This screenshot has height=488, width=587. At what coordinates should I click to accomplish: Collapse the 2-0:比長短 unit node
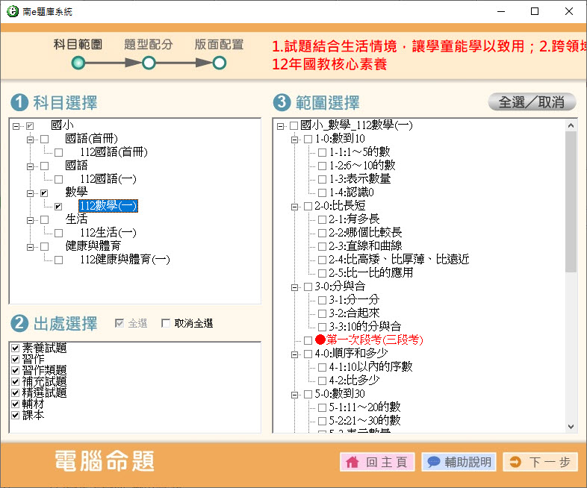295,206
